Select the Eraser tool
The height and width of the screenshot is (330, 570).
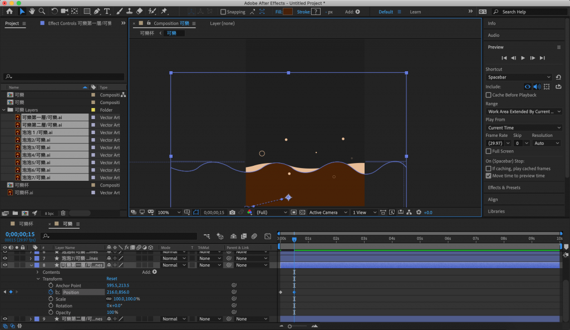click(x=139, y=11)
